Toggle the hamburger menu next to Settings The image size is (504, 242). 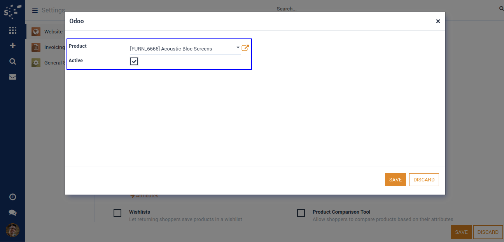pos(35,10)
